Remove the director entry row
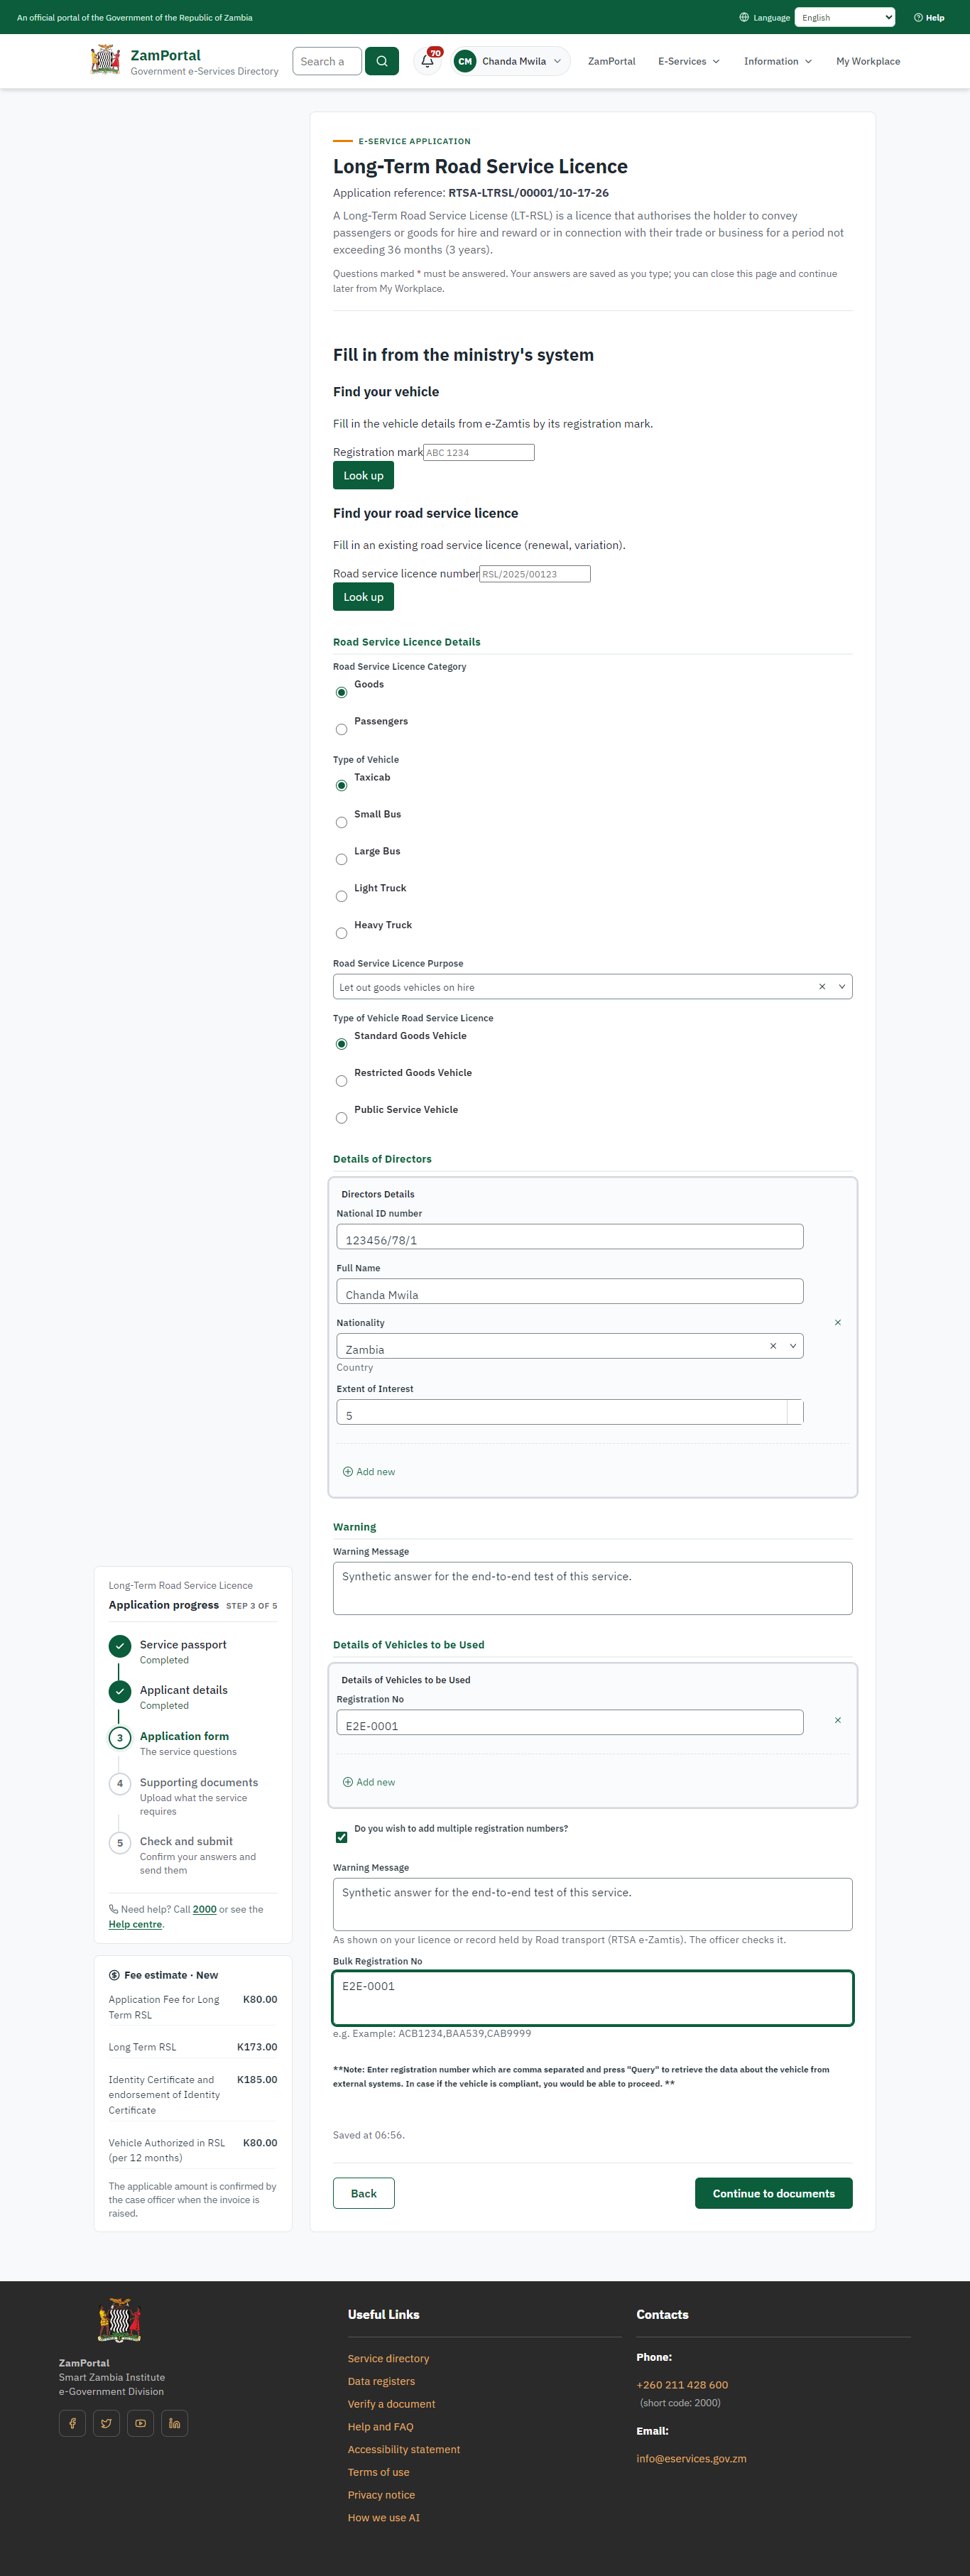The image size is (970, 2576). 838,1322
